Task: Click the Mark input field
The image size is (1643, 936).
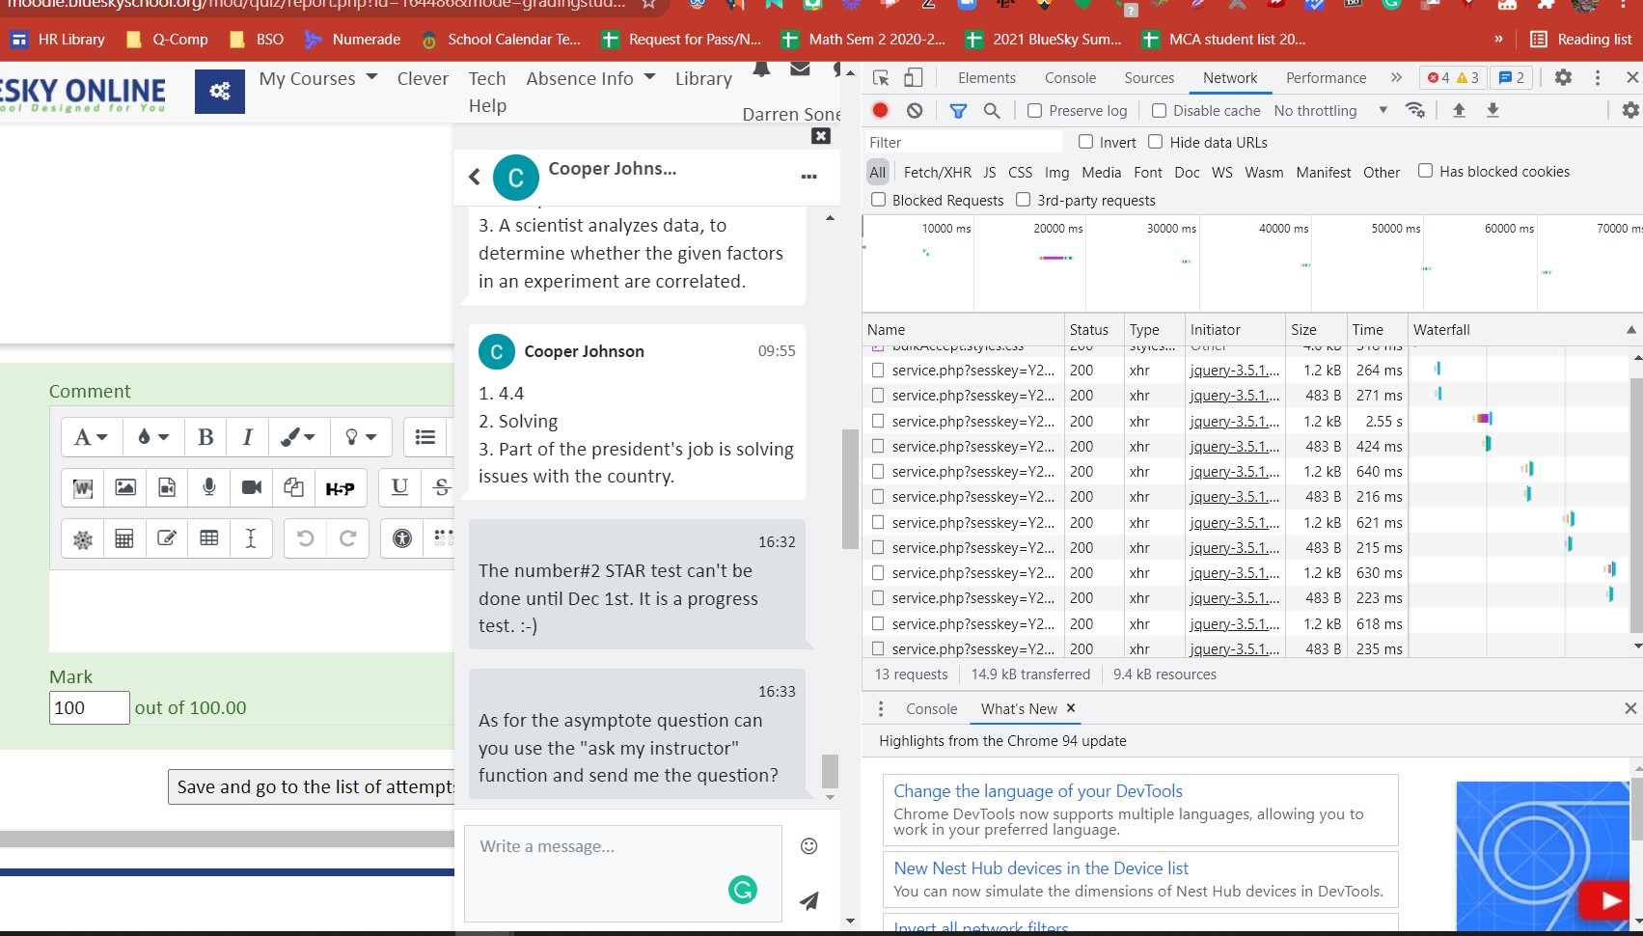Action: (89, 707)
